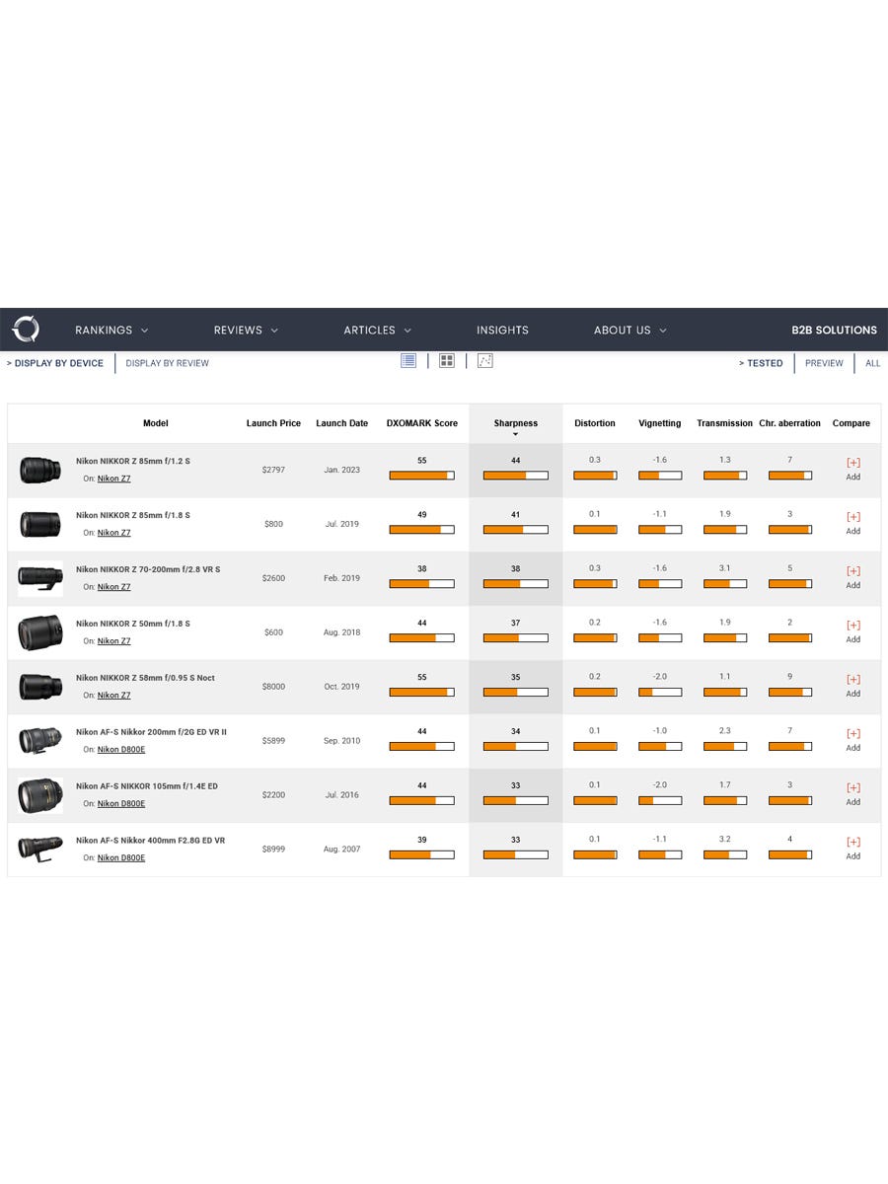888x1184 pixels.
Task: Open Rankings dropdown menu
Action: click(111, 331)
